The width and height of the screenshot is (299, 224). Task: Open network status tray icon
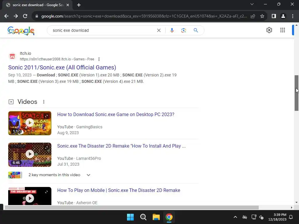pyautogui.click(x=254, y=217)
